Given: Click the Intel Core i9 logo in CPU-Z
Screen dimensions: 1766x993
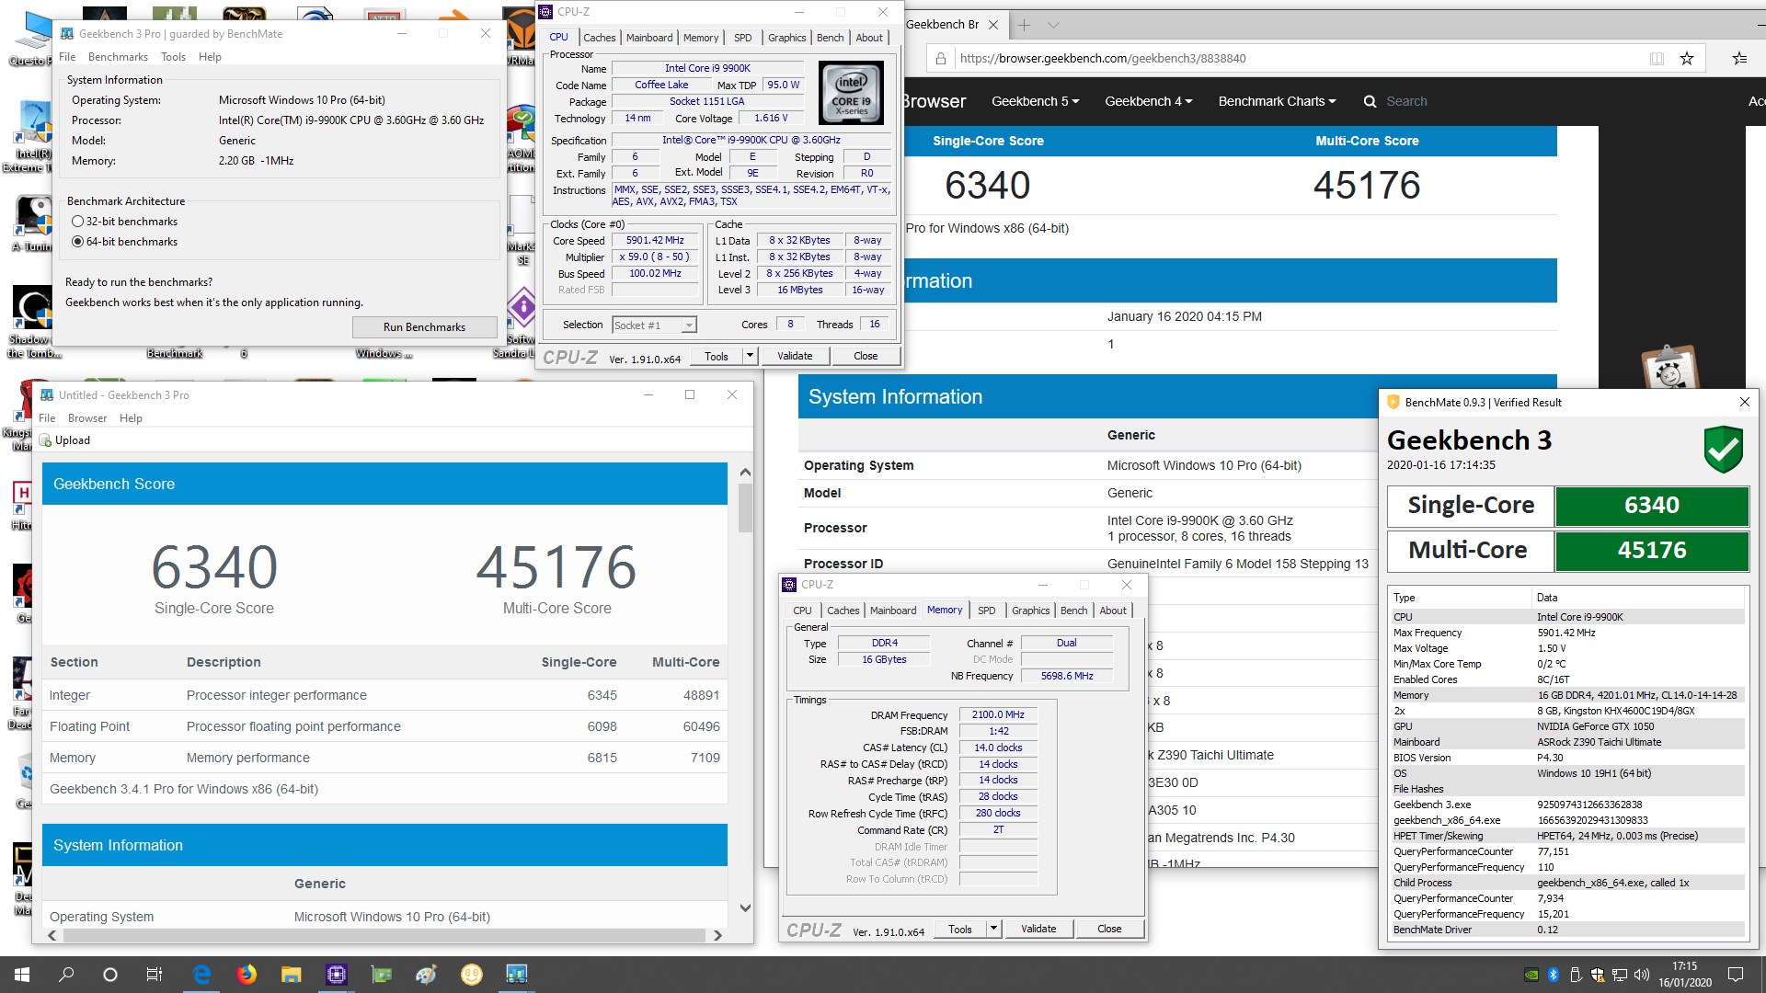Looking at the screenshot, I should (851, 93).
